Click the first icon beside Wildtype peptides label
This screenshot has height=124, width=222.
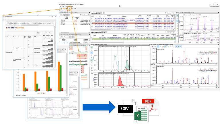[x=102, y=32]
